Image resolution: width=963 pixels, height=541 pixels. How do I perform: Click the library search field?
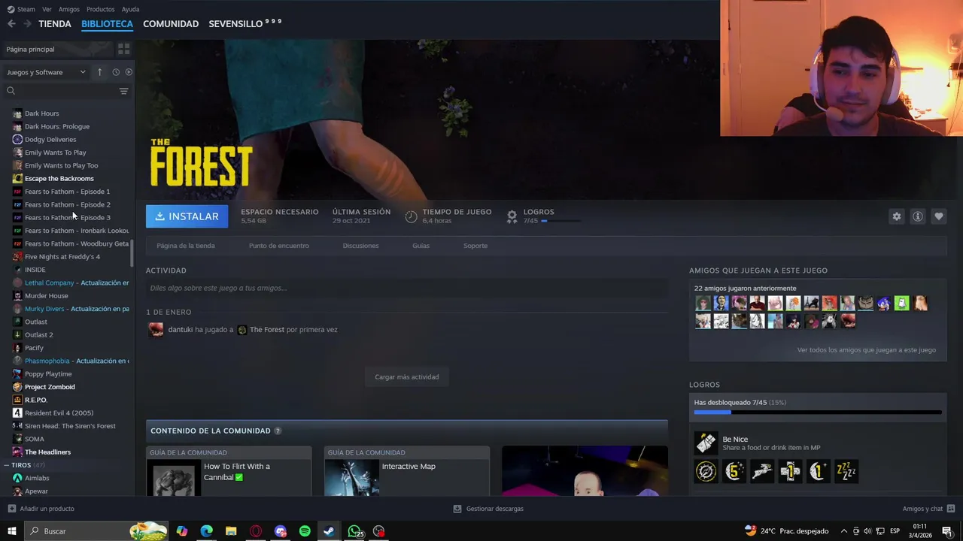68,91
